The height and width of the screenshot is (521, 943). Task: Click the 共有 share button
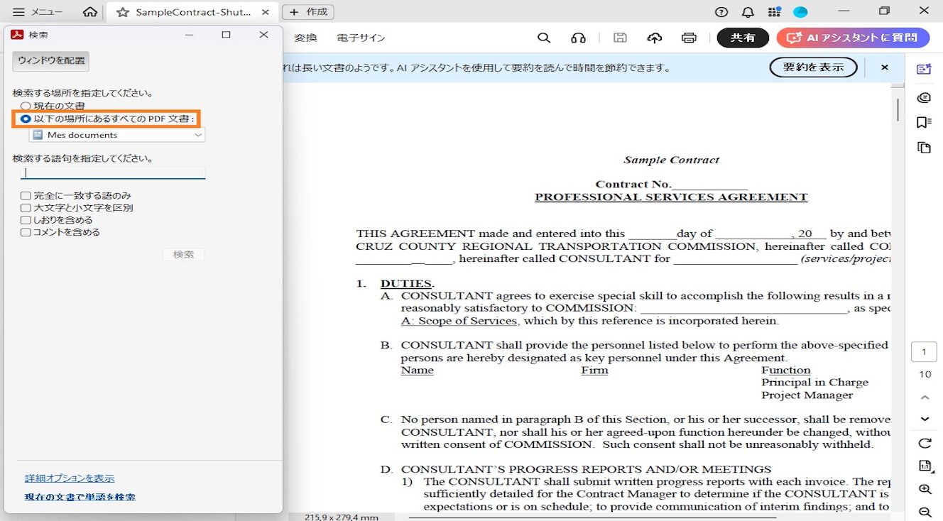(743, 38)
